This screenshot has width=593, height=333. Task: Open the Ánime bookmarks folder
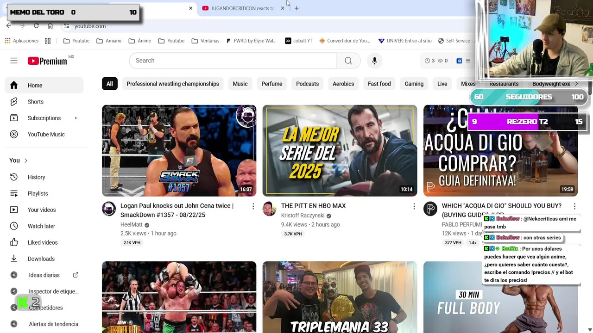click(x=140, y=41)
